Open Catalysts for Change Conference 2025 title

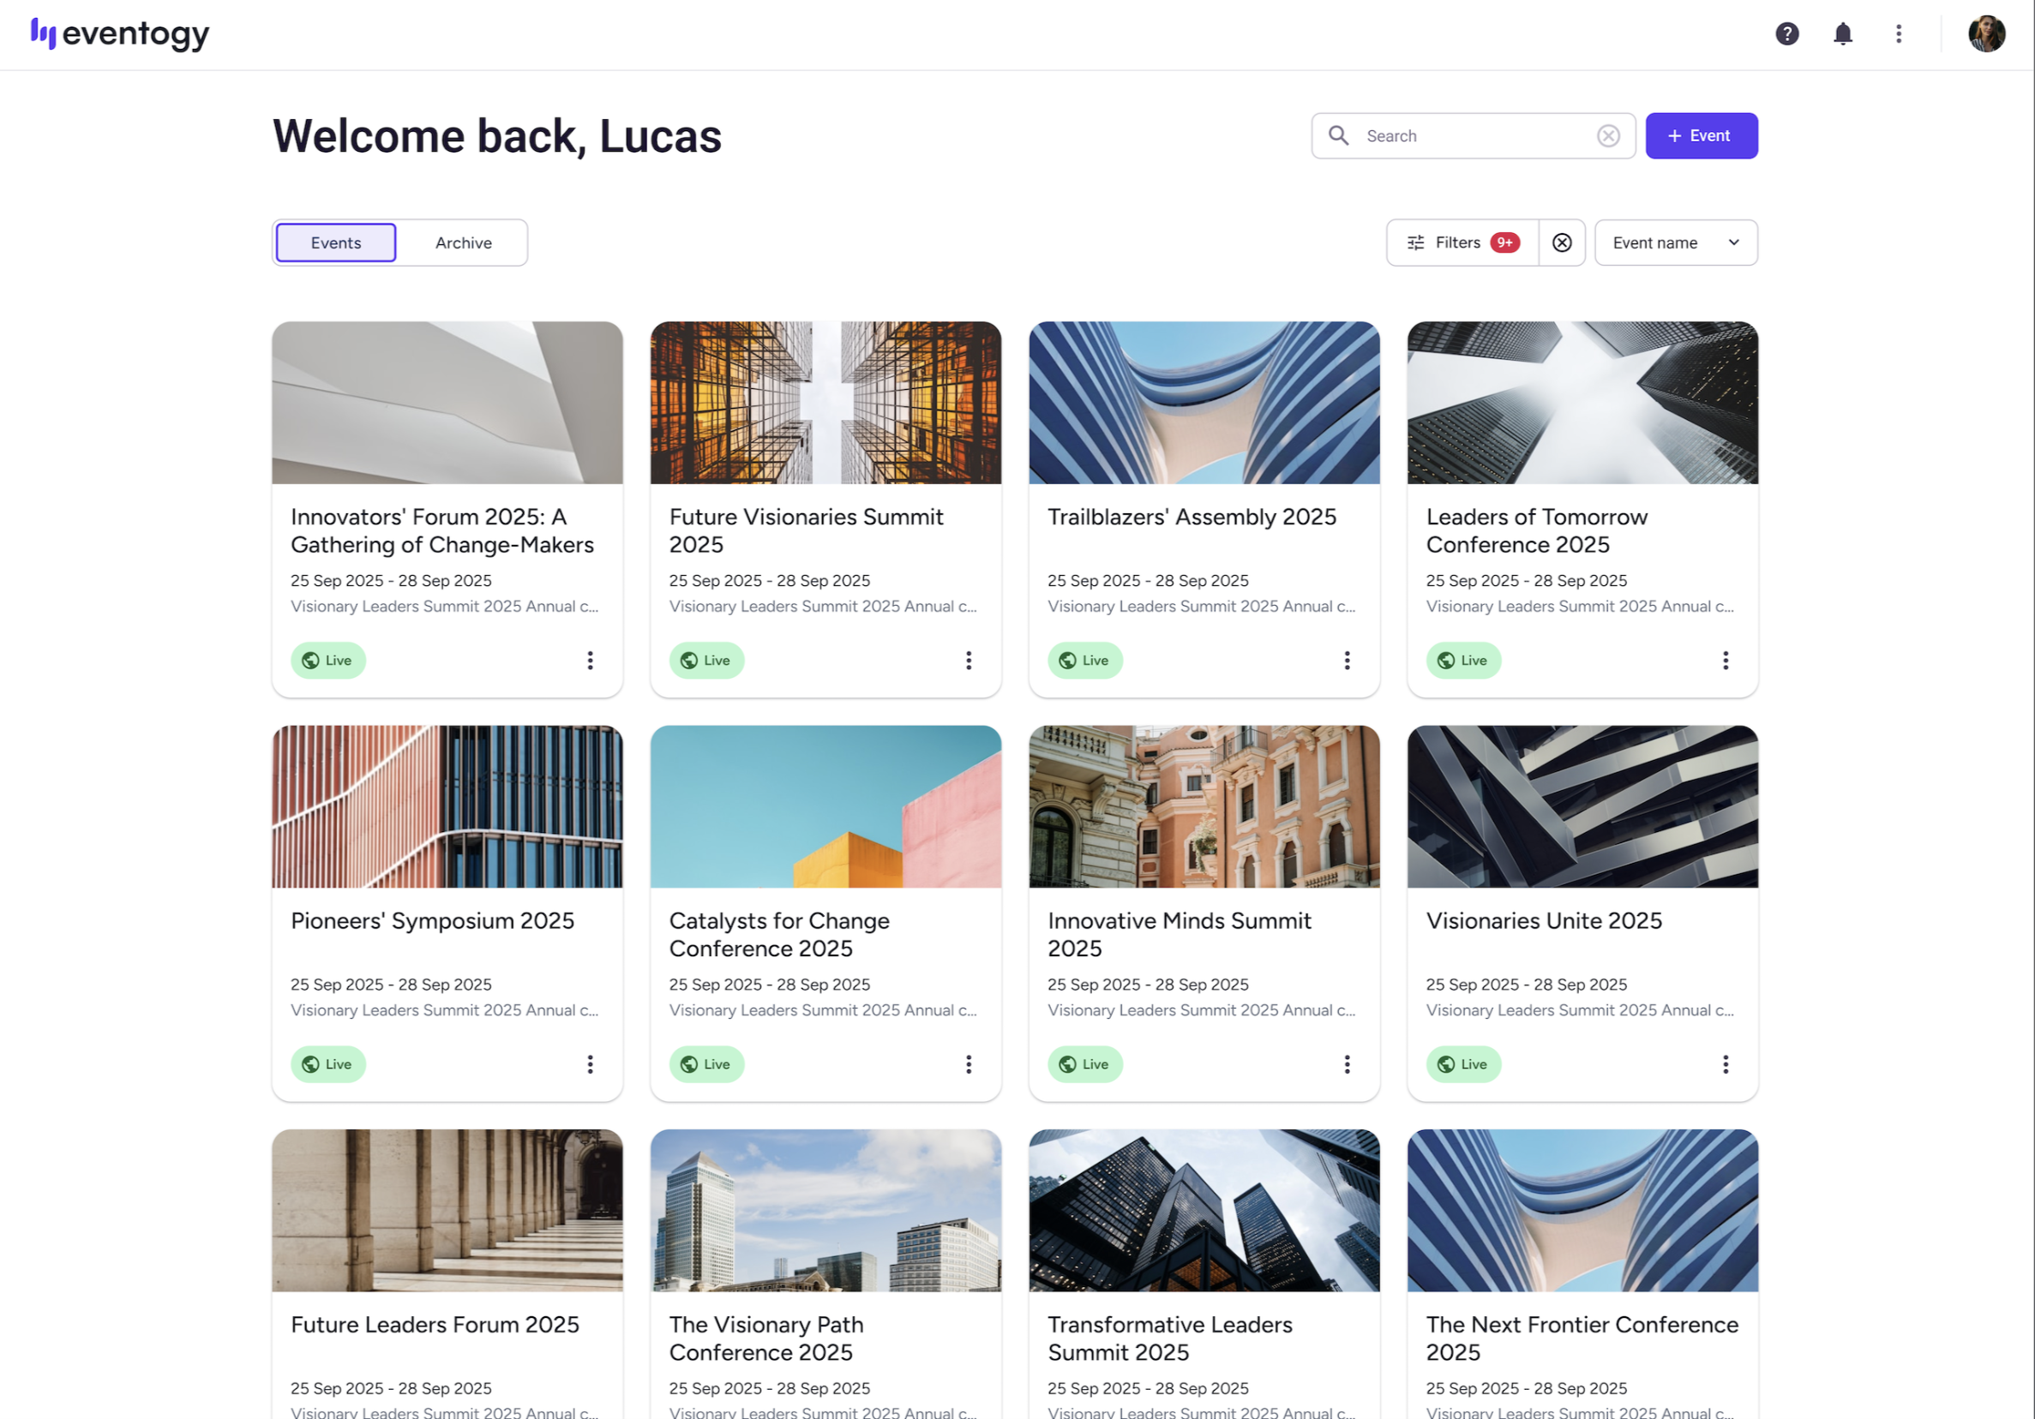779,935
